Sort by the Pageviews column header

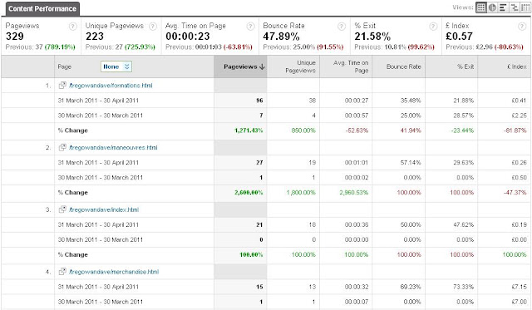[244, 66]
